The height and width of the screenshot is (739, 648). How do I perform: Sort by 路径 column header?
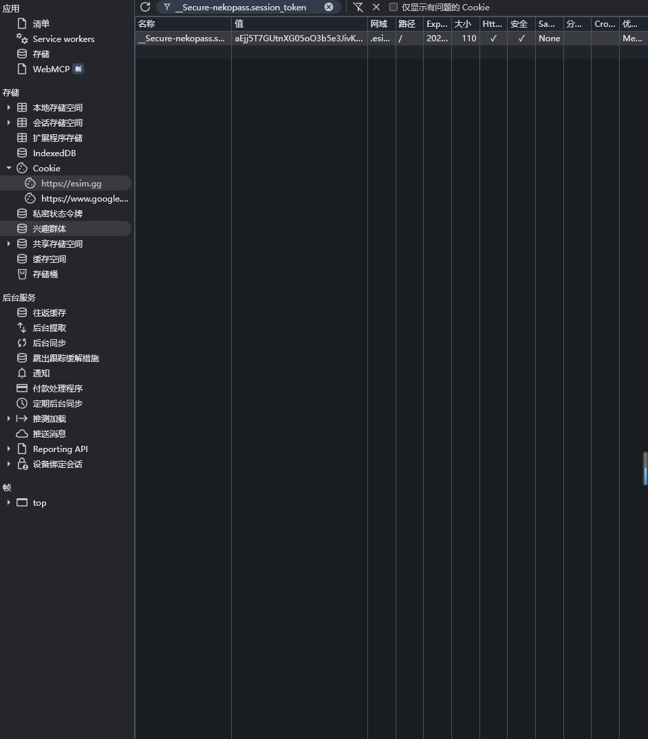coord(409,23)
